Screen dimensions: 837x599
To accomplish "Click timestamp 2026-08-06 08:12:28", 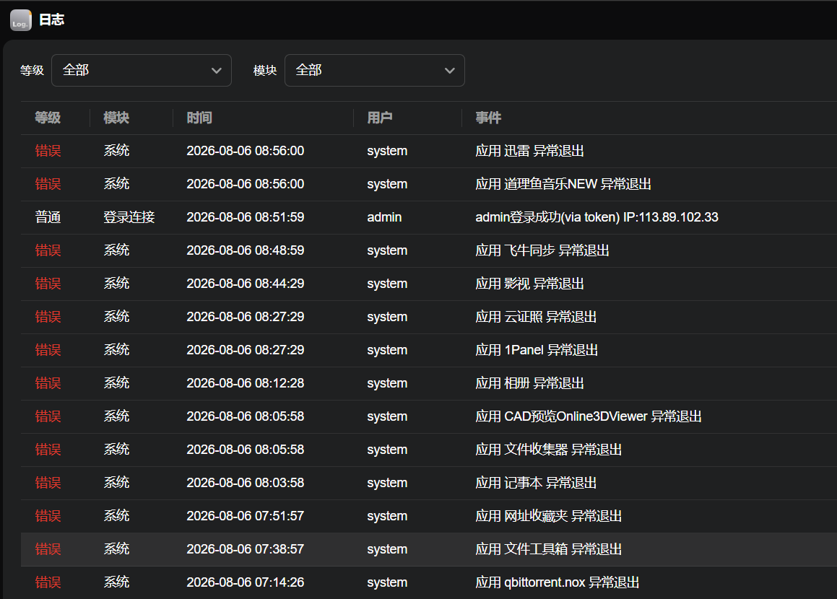I will [246, 383].
